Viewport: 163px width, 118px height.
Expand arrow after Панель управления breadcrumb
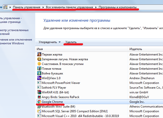(43, 7)
